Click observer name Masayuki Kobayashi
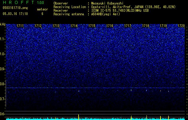Screen dimensions: 188x120 107,3
